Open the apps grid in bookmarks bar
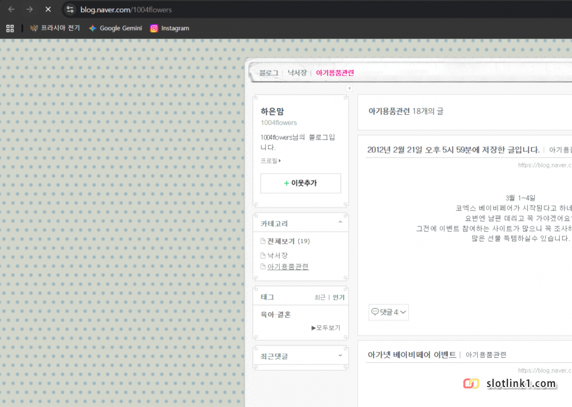 pos(10,28)
